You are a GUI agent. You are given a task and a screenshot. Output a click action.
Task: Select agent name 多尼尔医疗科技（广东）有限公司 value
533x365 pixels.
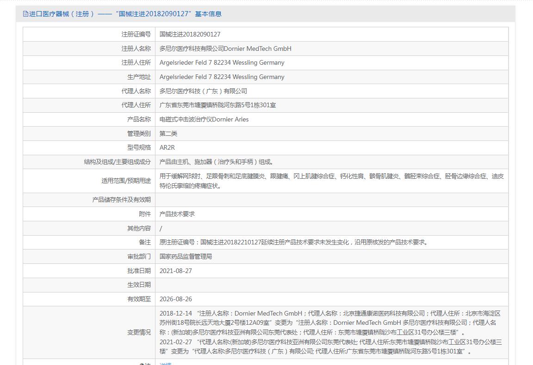(x=203, y=91)
